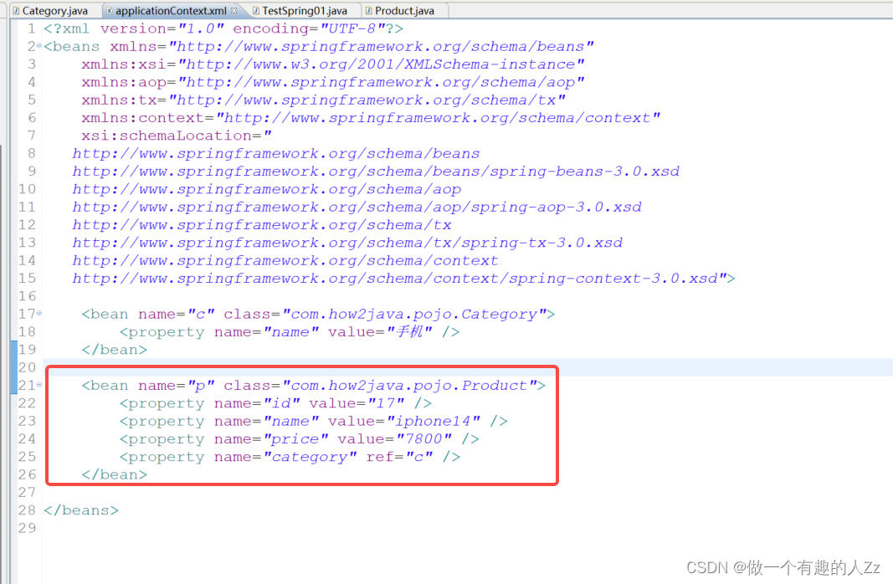Collapse the beans element at line 2
Image resolution: width=893 pixels, height=584 pixels.
click(x=39, y=45)
